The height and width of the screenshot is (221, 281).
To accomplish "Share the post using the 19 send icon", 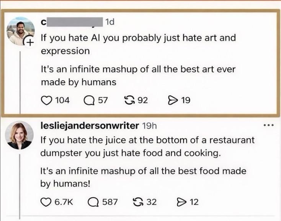I will [x=173, y=101].
